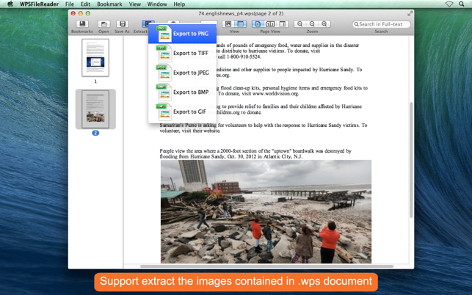The image size is (472, 295).
Task: Select page 1 thumbnail
Action: click(95, 58)
